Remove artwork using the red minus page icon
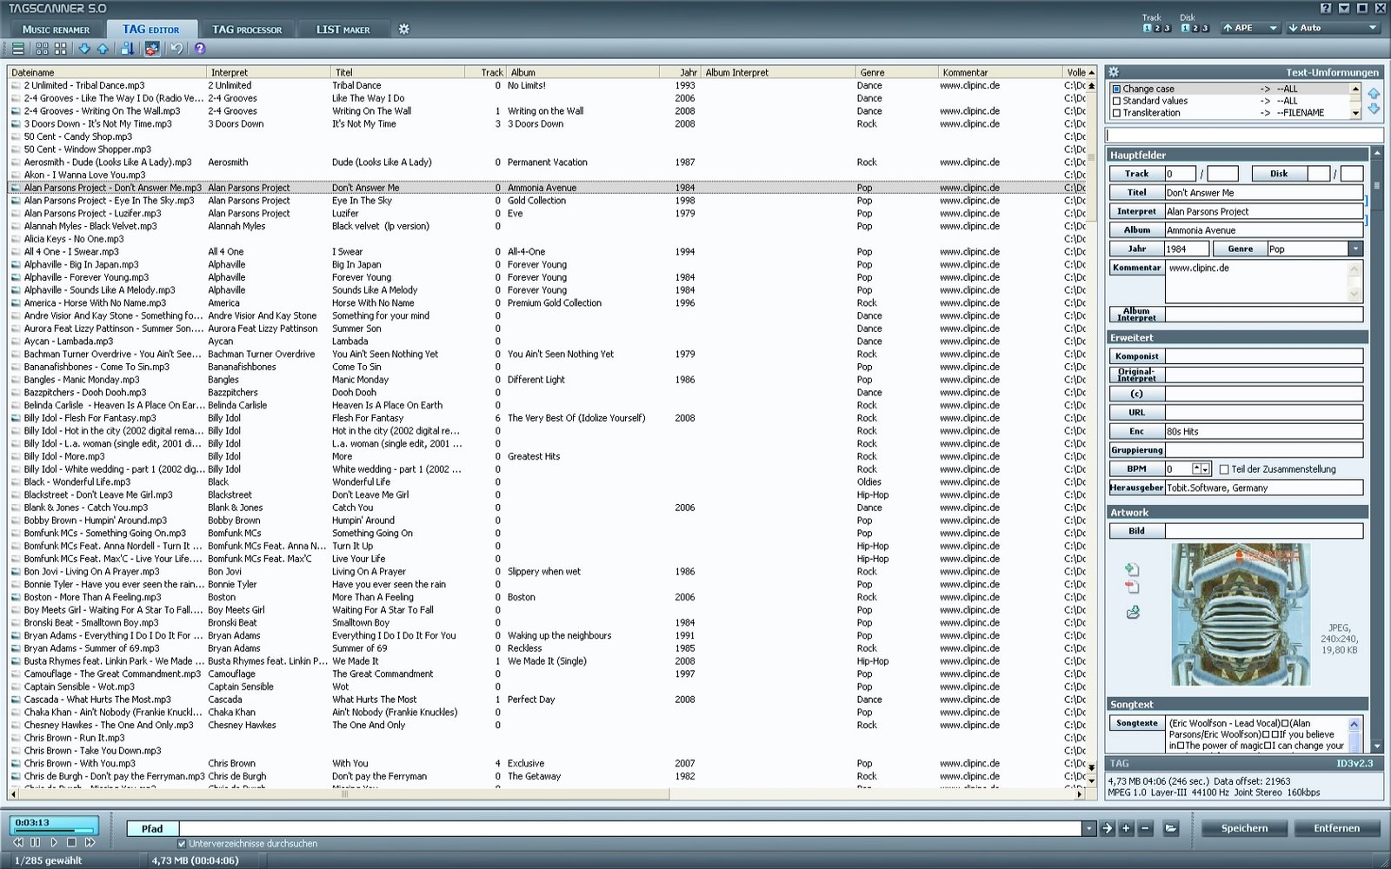The width and height of the screenshot is (1391, 869). [x=1132, y=587]
